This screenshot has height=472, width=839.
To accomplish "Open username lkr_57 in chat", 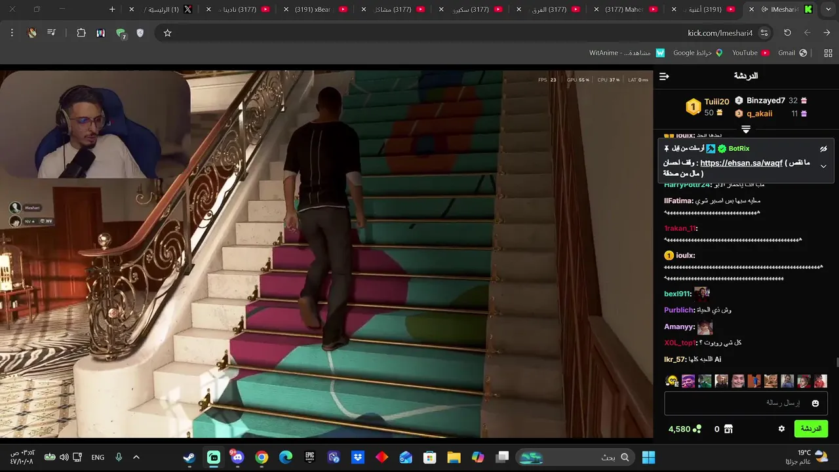I will tap(675, 359).
